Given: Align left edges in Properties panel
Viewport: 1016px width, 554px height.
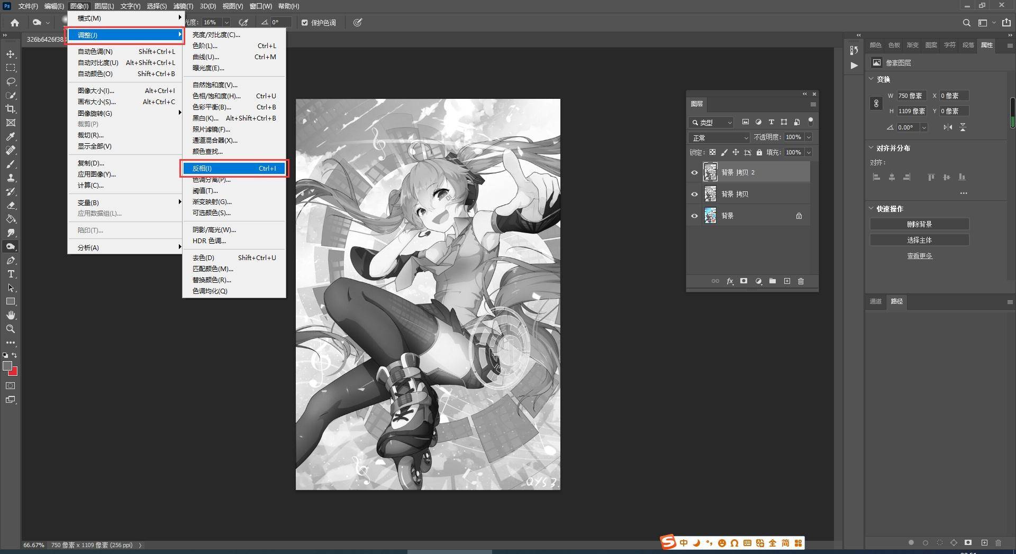Looking at the screenshot, I should [876, 177].
